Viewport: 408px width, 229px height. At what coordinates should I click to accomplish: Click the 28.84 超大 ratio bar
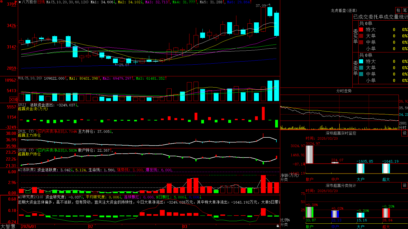pyautogui.click(x=386, y=213)
